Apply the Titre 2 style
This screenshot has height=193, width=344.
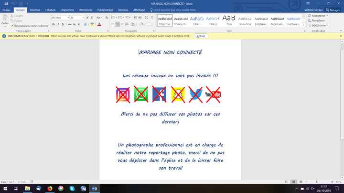(213, 20)
